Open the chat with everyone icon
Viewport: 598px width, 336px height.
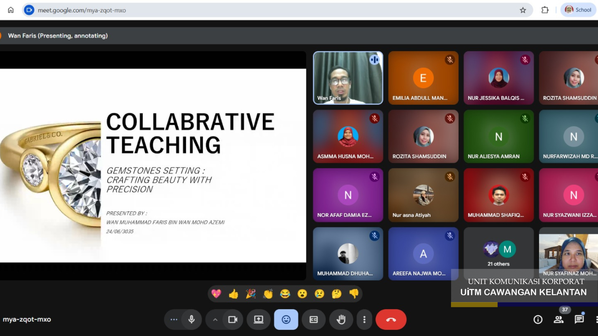point(579,320)
